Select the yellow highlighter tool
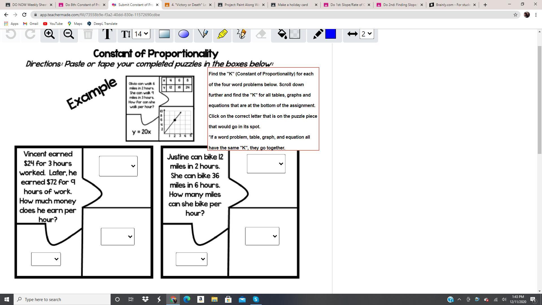The image size is (542, 305). 222,34
